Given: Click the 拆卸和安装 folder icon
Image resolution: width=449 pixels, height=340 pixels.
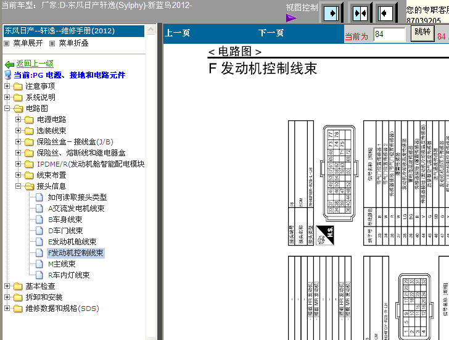Looking at the screenshot, I should coord(18,297).
